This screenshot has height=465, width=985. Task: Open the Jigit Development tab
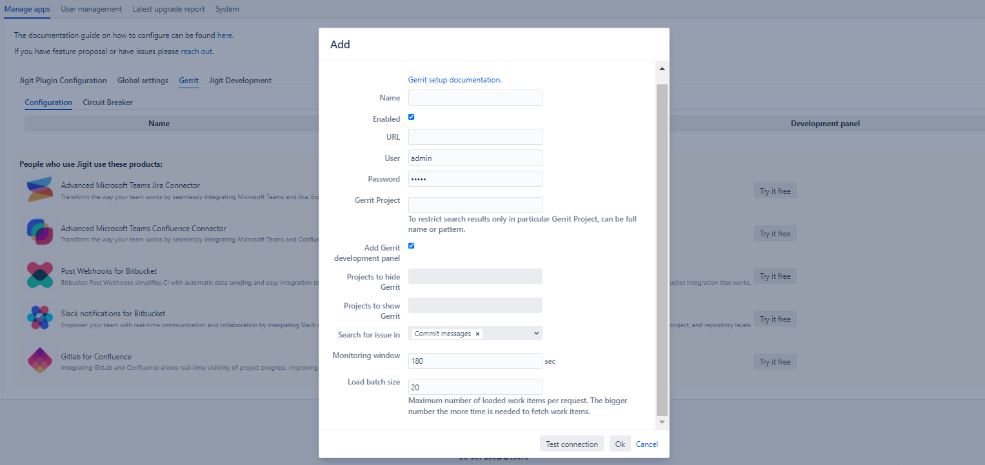239,80
